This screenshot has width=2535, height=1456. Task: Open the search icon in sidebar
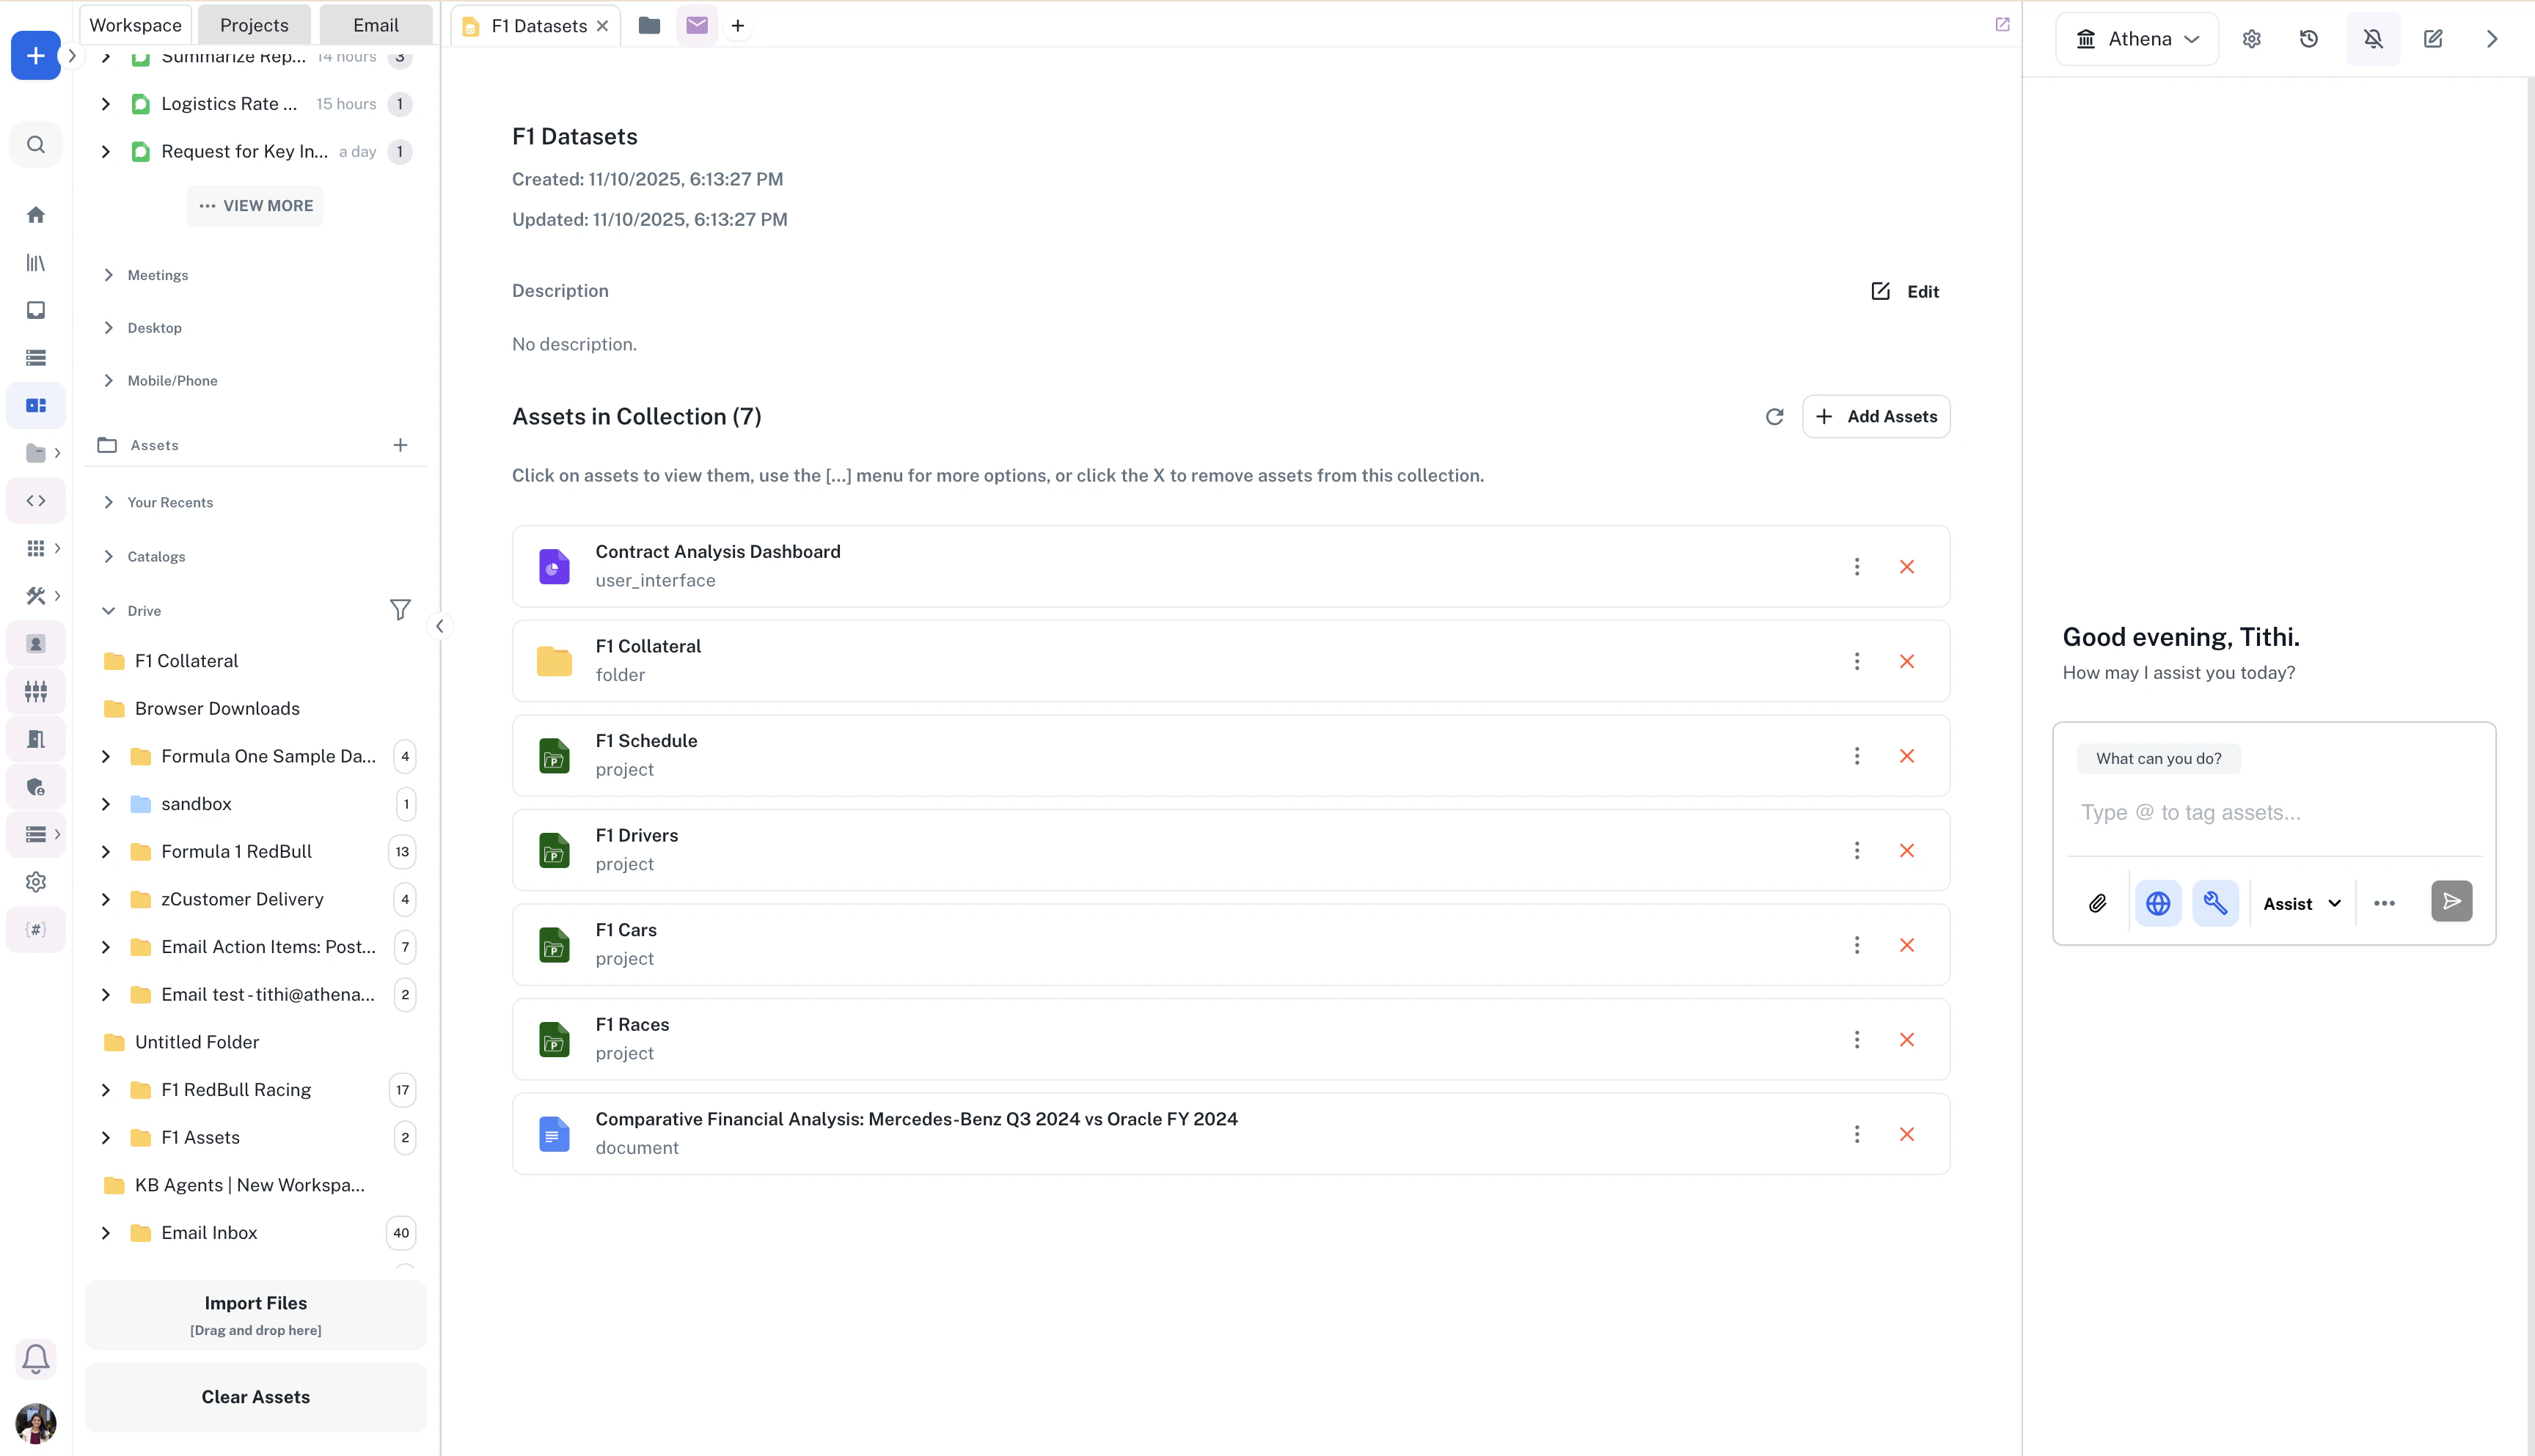point(36,145)
